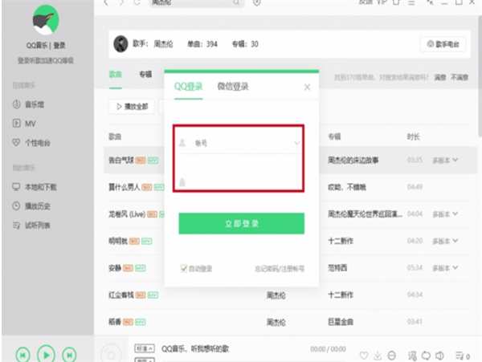Select the 专辑 albums tab
The height and width of the screenshot is (362, 482).
pyautogui.click(x=145, y=75)
